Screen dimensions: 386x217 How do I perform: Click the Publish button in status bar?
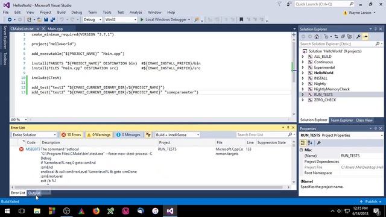(x=371, y=201)
